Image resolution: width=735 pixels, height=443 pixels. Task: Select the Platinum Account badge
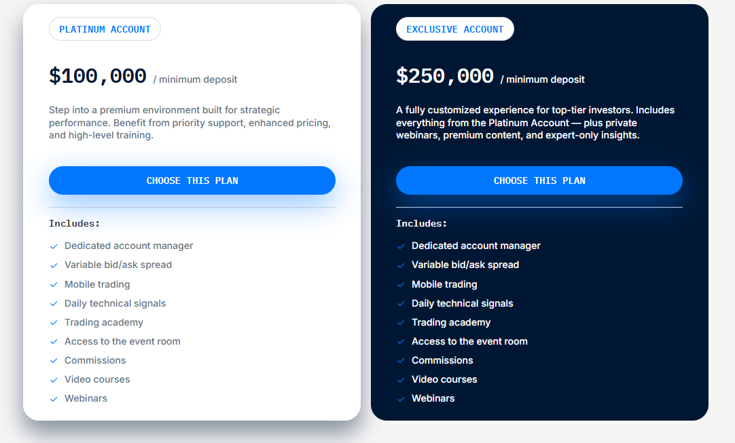click(x=105, y=29)
